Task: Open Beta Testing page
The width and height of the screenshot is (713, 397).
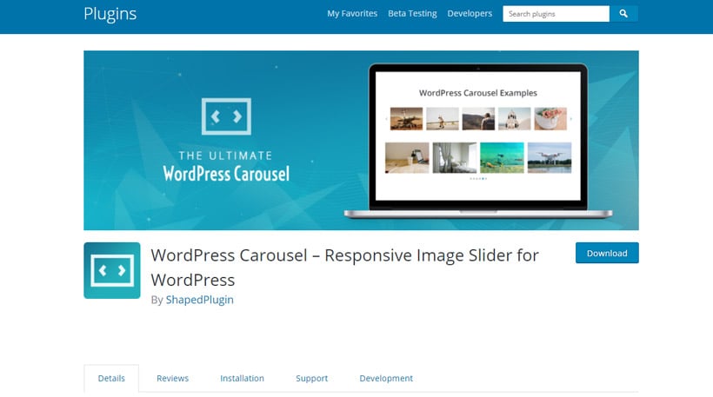Action: (412, 14)
